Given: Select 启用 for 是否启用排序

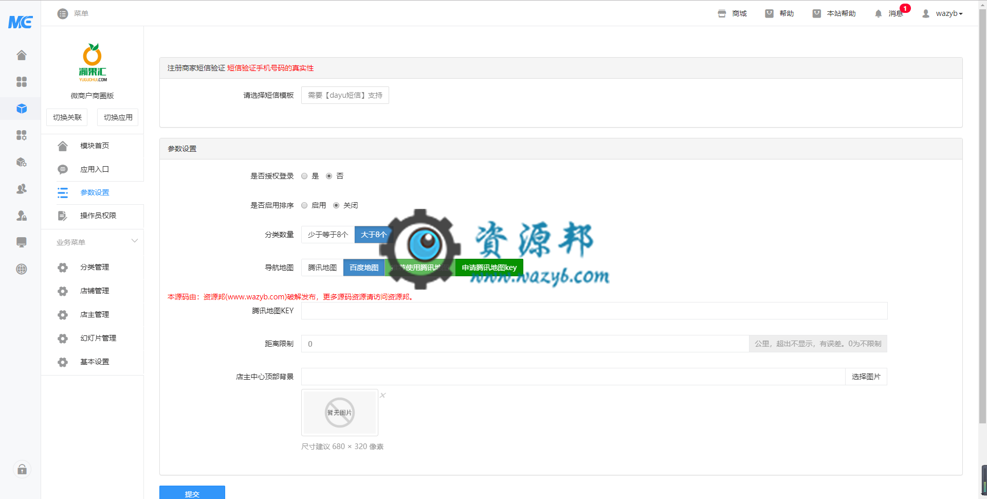Looking at the screenshot, I should point(304,205).
